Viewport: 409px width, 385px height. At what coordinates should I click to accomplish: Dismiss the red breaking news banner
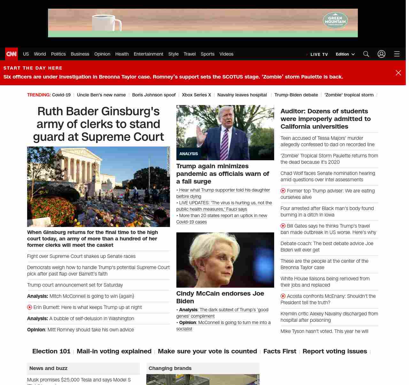[x=398, y=73]
